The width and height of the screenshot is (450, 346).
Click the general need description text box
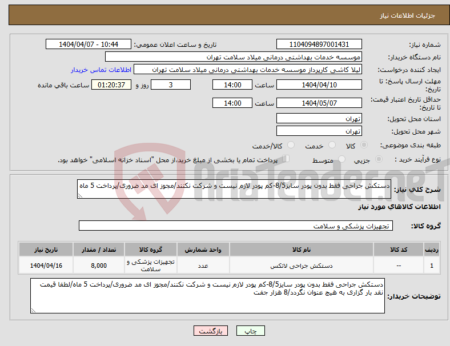(234, 189)
